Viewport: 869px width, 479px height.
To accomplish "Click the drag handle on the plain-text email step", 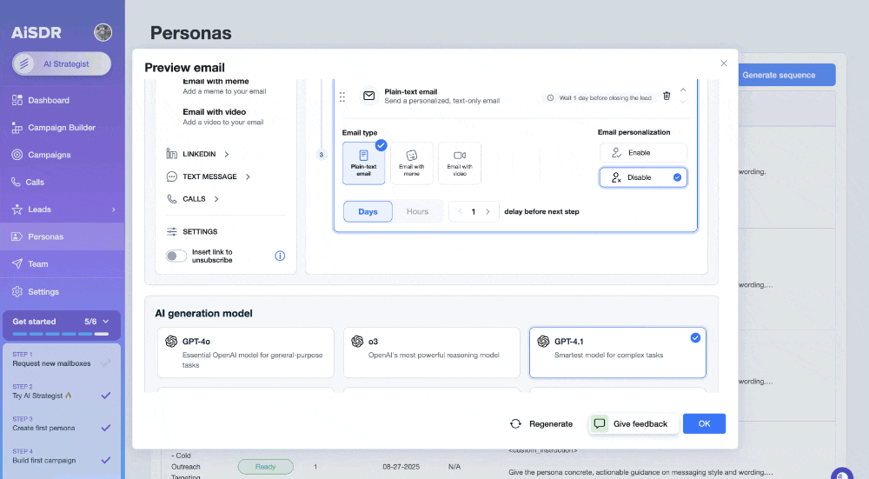I will [342, 96].
